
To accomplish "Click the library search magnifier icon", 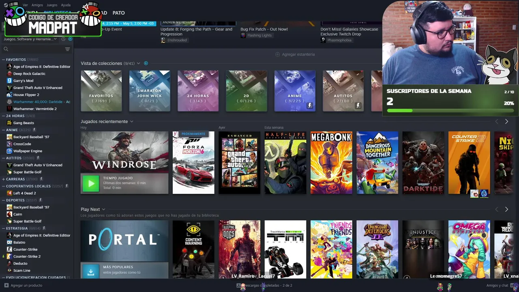I will click(x=6, y=49).
